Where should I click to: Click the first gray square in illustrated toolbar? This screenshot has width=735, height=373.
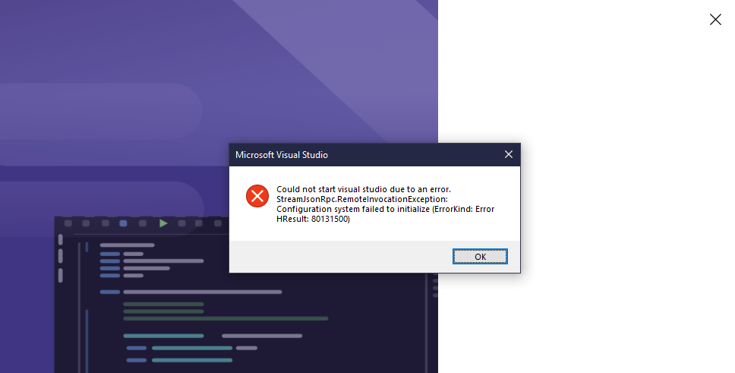click(68, 223)
